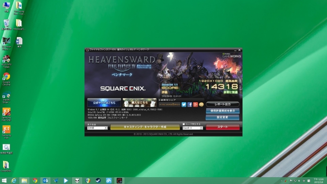Open the settings change button

[223, 117]
